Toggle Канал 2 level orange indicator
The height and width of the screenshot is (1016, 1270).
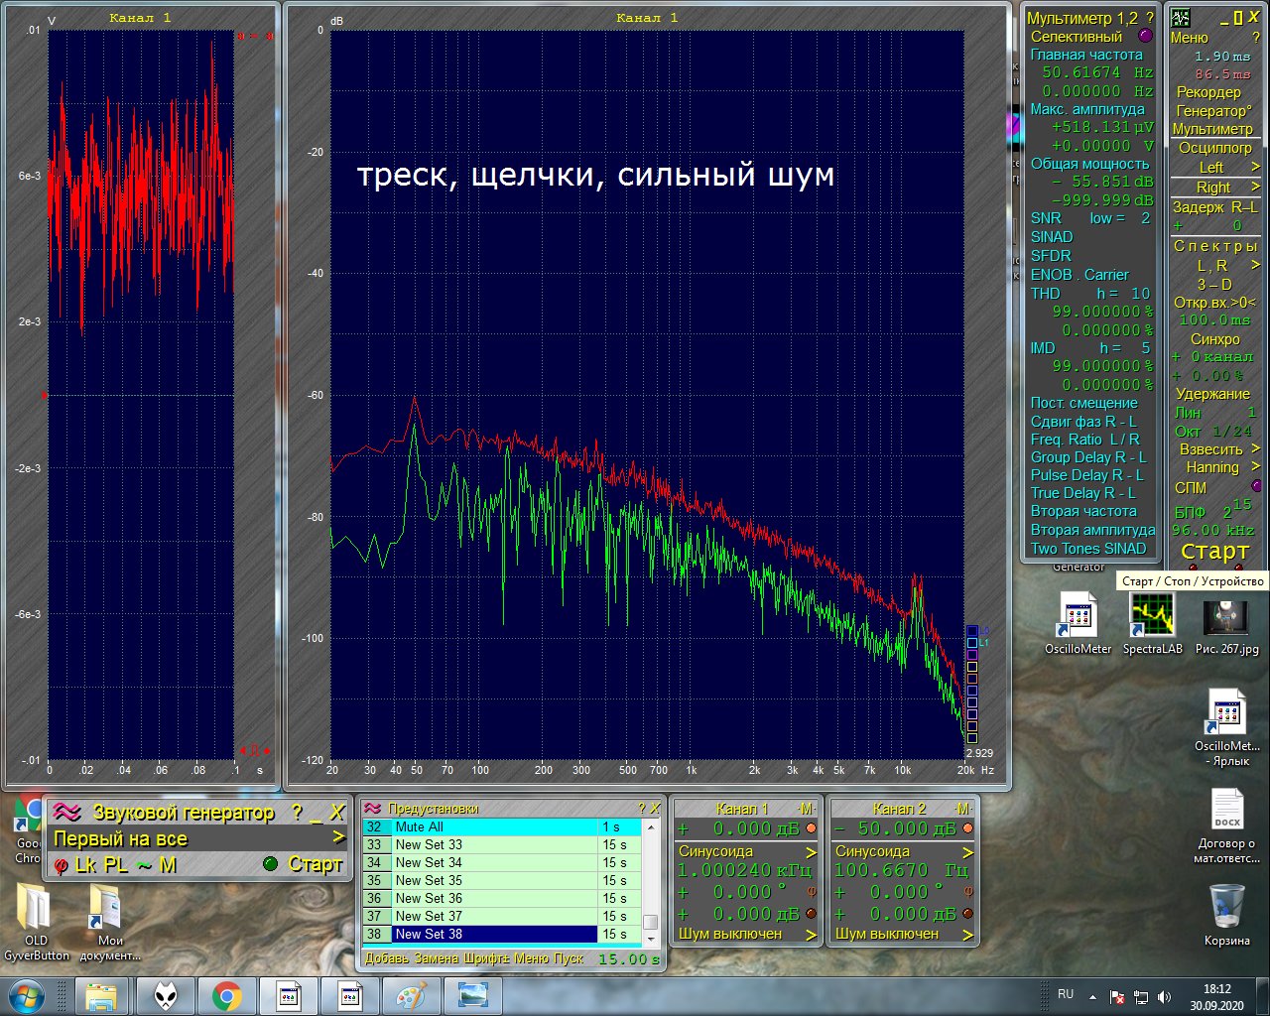[x=968, y=828]
